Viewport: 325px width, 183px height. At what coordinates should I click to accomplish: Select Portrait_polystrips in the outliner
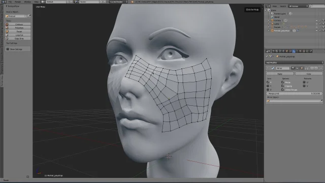click(282, 30)
